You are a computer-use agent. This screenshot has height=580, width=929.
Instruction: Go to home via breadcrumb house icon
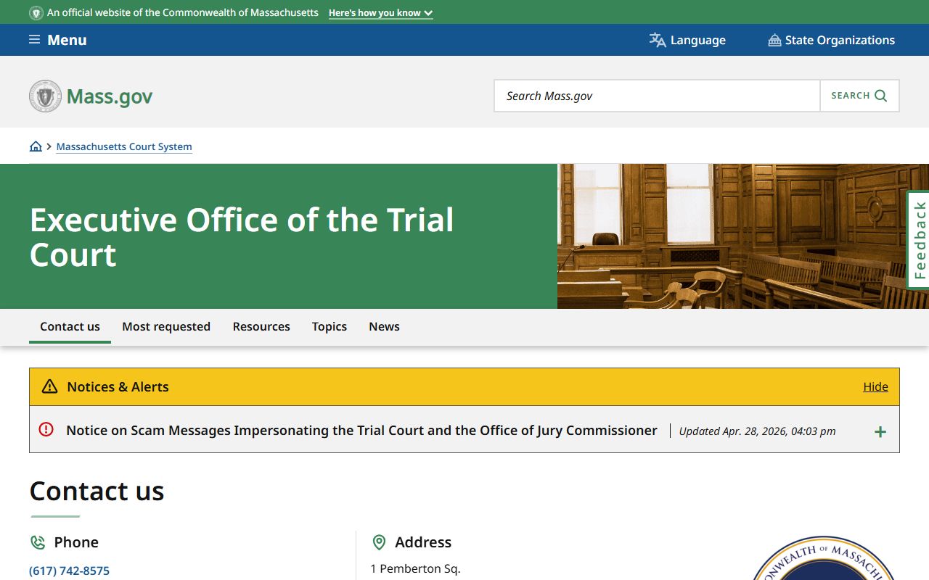coord(36,146)
